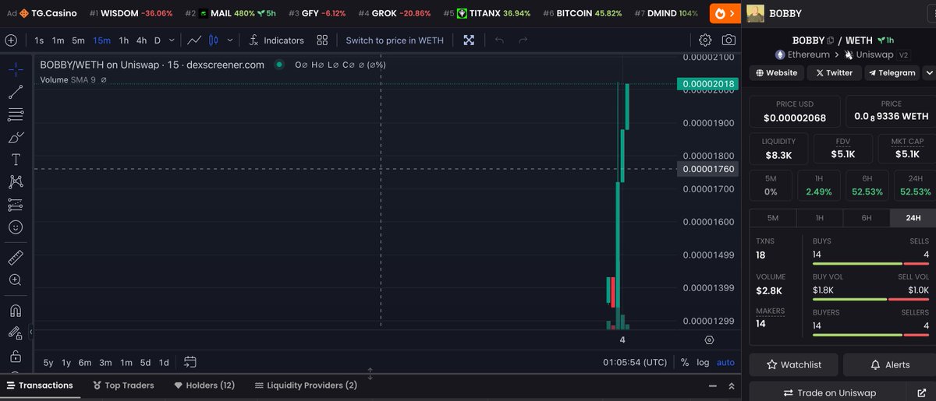
Task: Select the brush drawing tool
Action: tap(16, 137)
